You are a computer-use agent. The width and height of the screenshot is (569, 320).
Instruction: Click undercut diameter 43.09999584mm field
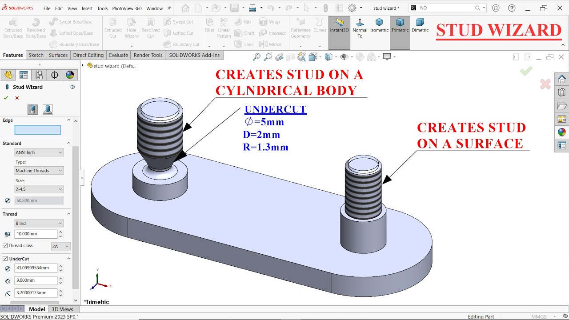36,268
